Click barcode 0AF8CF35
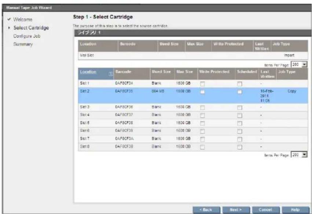 (124, 91)
